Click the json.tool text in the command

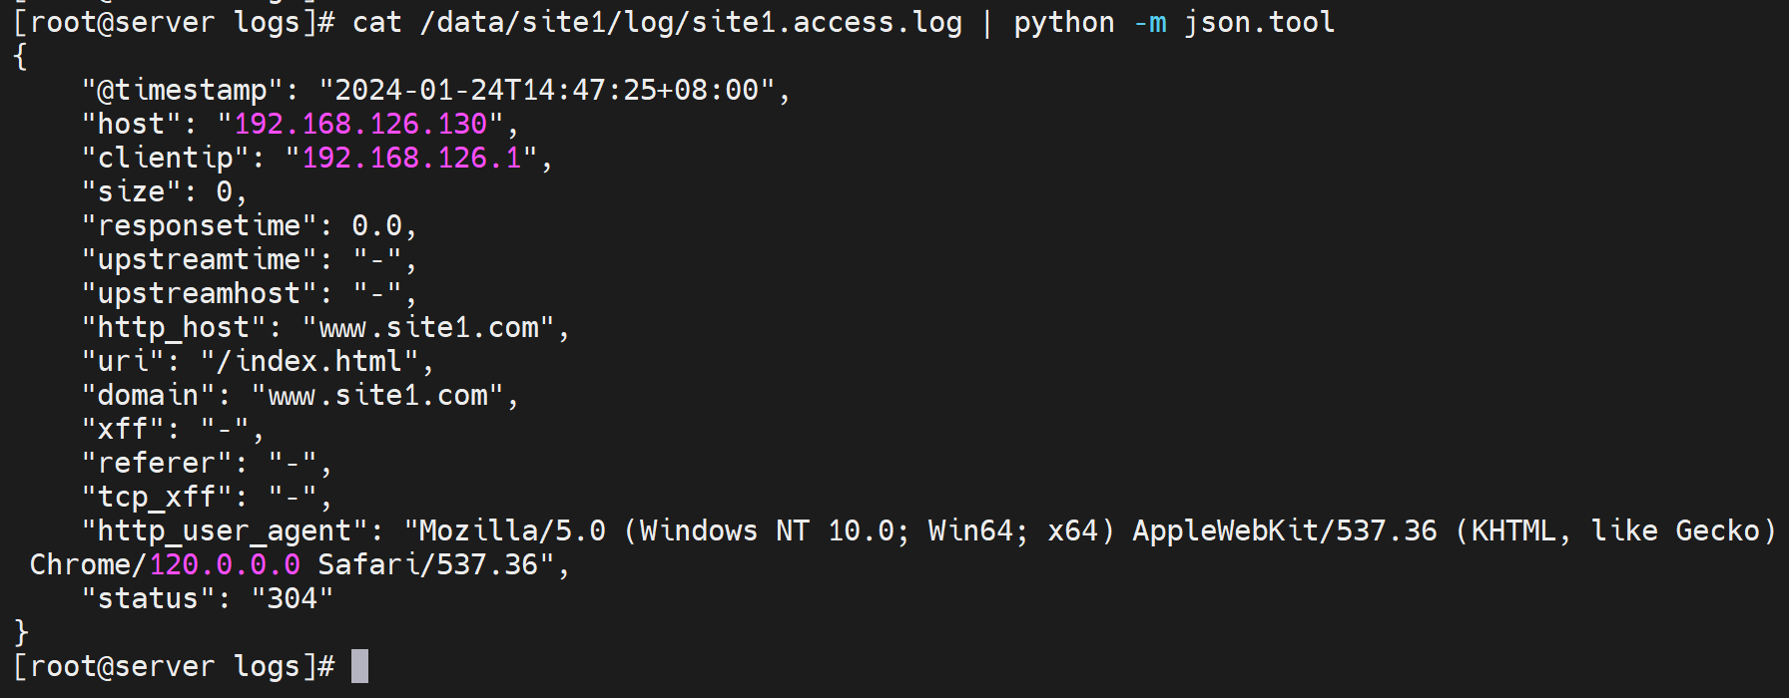point(1259,22)
